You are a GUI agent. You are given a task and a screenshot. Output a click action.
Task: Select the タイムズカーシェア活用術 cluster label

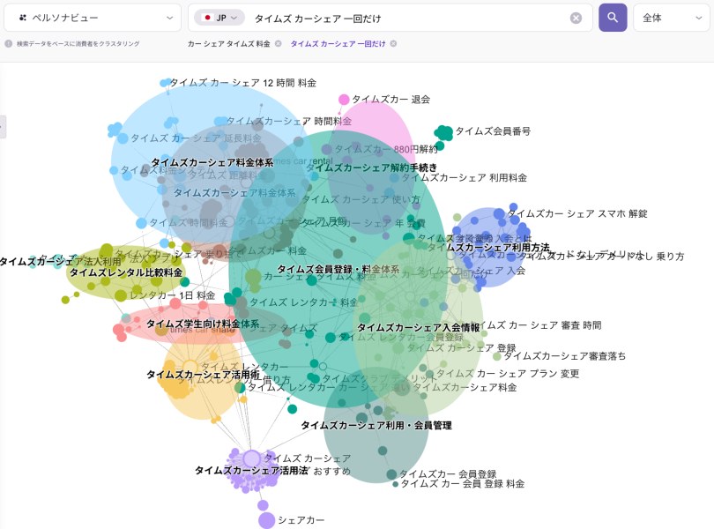click(203, 375)
